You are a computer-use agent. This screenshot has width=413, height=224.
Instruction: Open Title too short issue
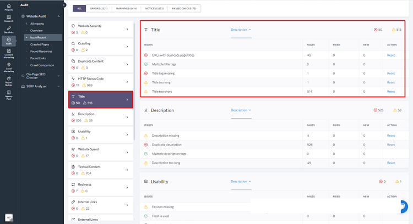162,92
